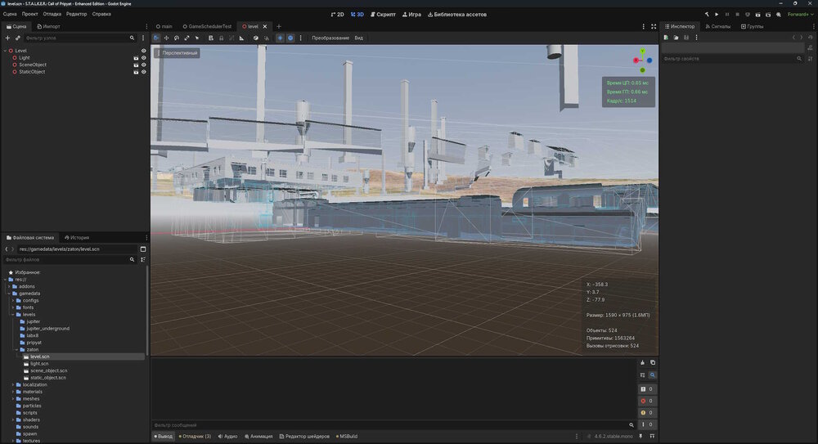Viewport: 818px width, 444px height.
Task: Toggle standard messages filter in output
Action: click(x=647, y=389)
